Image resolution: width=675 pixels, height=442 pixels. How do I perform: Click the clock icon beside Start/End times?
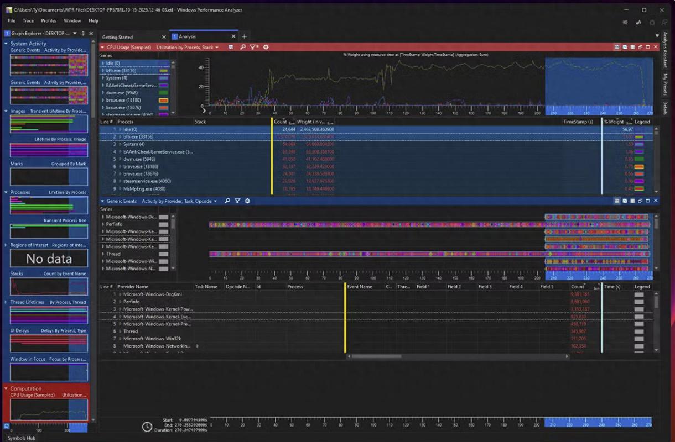tap(147, 427)
